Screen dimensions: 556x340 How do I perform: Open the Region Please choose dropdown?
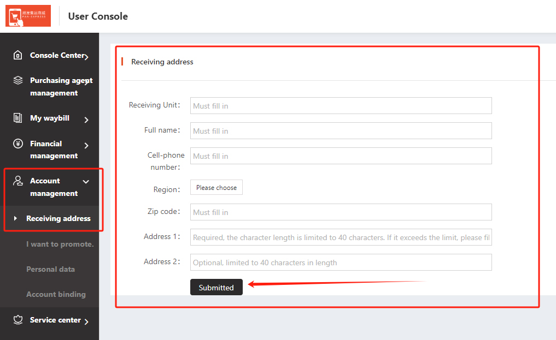[x=216, y=188]
